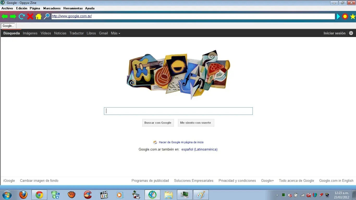
Task: Unmute audio via the system tray speaker icon
Action: [x=290, y=195]
